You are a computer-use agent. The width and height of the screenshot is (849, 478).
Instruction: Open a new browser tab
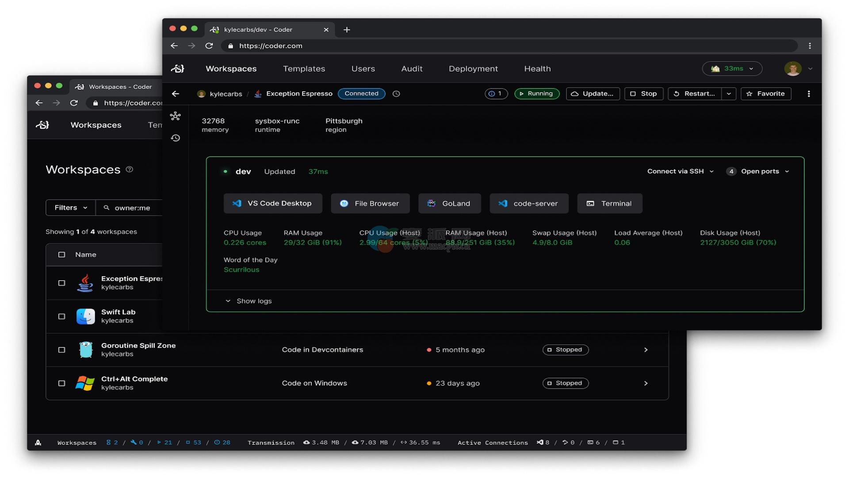(347, 30)
